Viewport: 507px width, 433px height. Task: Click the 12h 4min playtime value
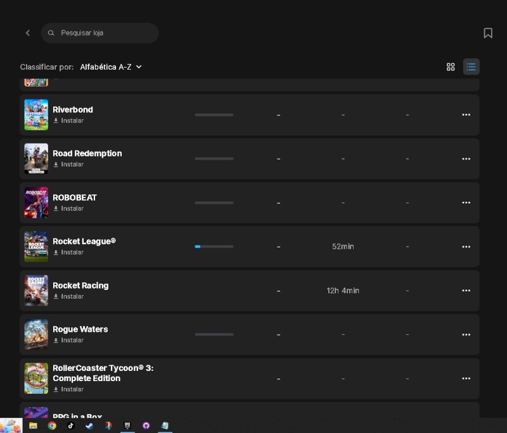[343, 291]
